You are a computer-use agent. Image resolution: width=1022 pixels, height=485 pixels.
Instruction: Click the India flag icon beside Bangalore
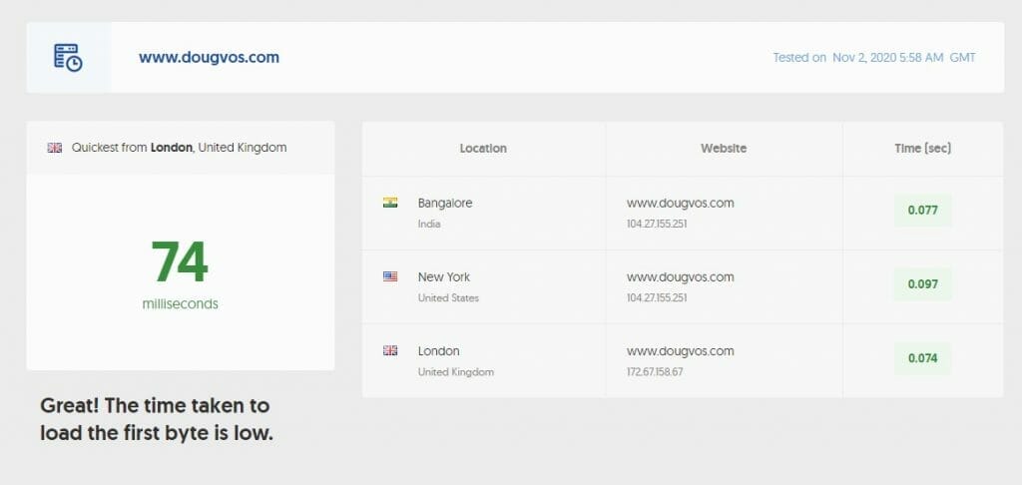click(390, 203)
